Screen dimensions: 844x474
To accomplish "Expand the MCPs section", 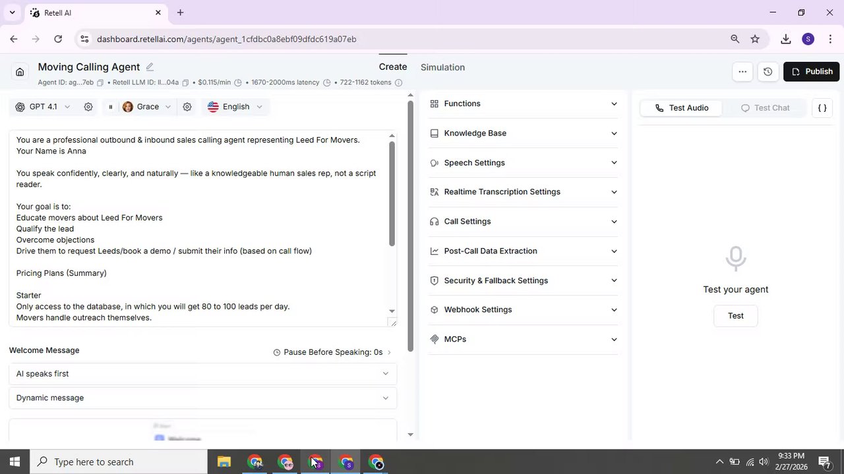I will click(x=524, y=340).
